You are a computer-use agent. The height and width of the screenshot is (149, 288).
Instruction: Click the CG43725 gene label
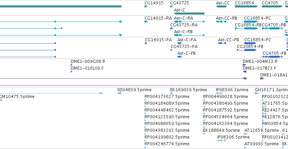click(180, 3)
